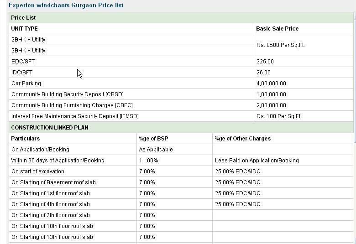Select 'On Starting of 10th floor roof slab'

click(x=52, y=226)
